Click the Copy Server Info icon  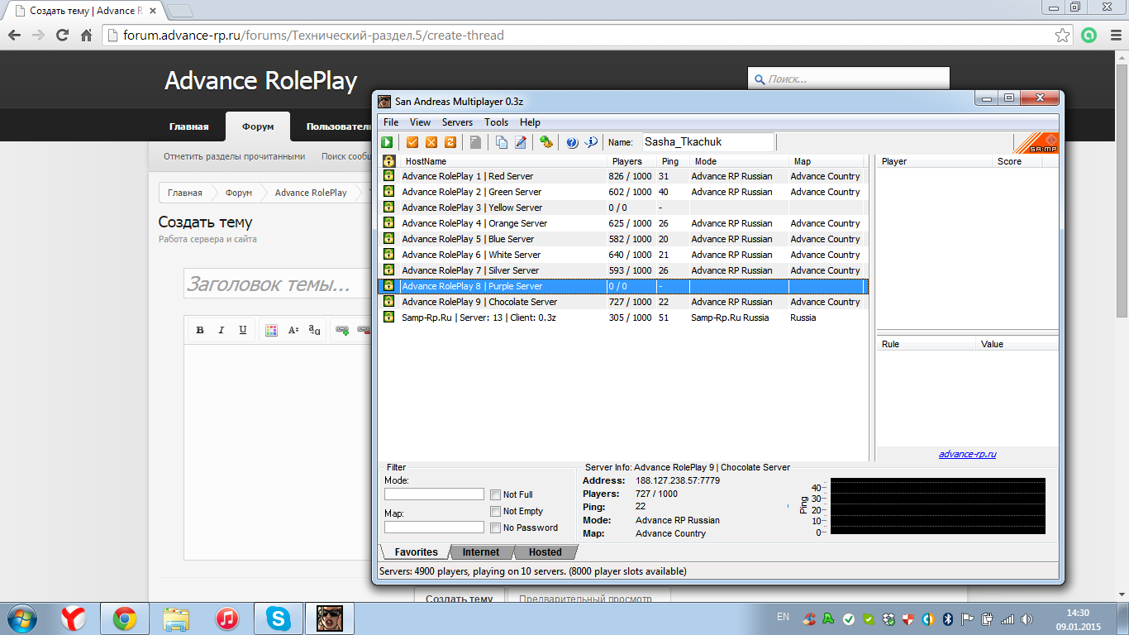coord(502,142)
